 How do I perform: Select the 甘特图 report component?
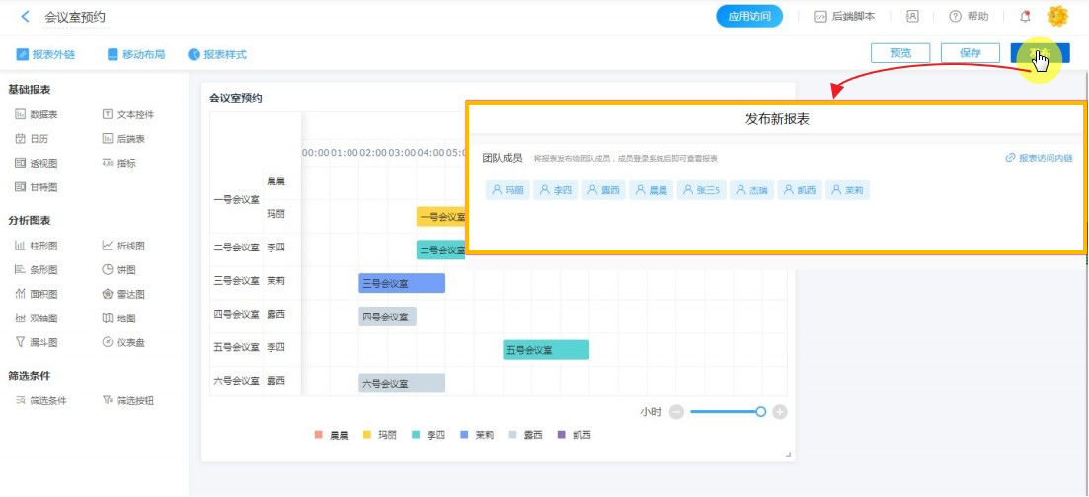37,187
